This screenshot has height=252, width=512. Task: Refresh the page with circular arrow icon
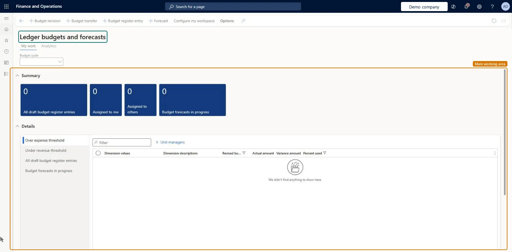click(494, 21)
